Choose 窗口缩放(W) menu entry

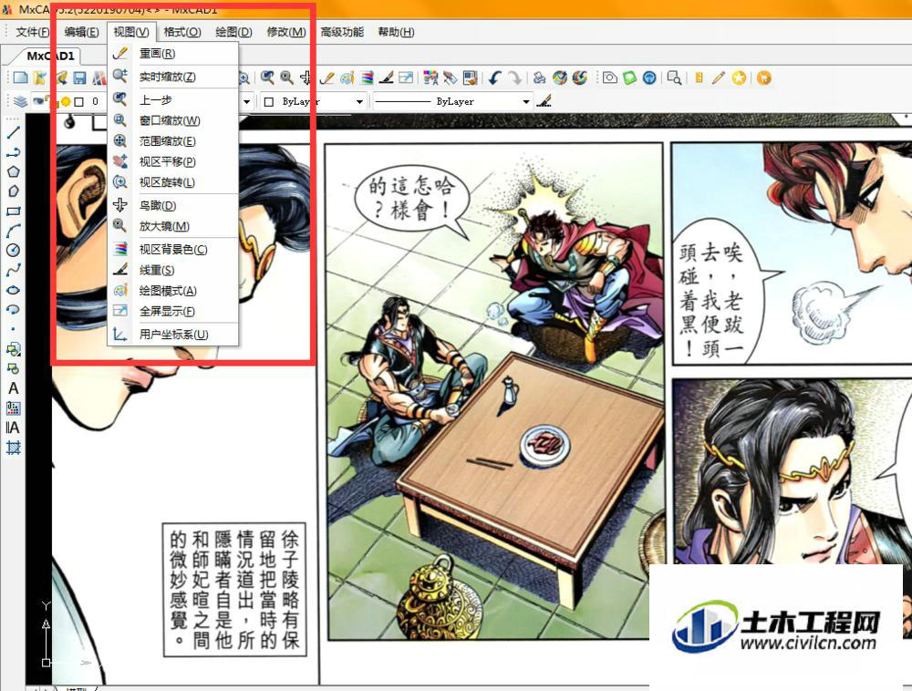click(173, 120)
